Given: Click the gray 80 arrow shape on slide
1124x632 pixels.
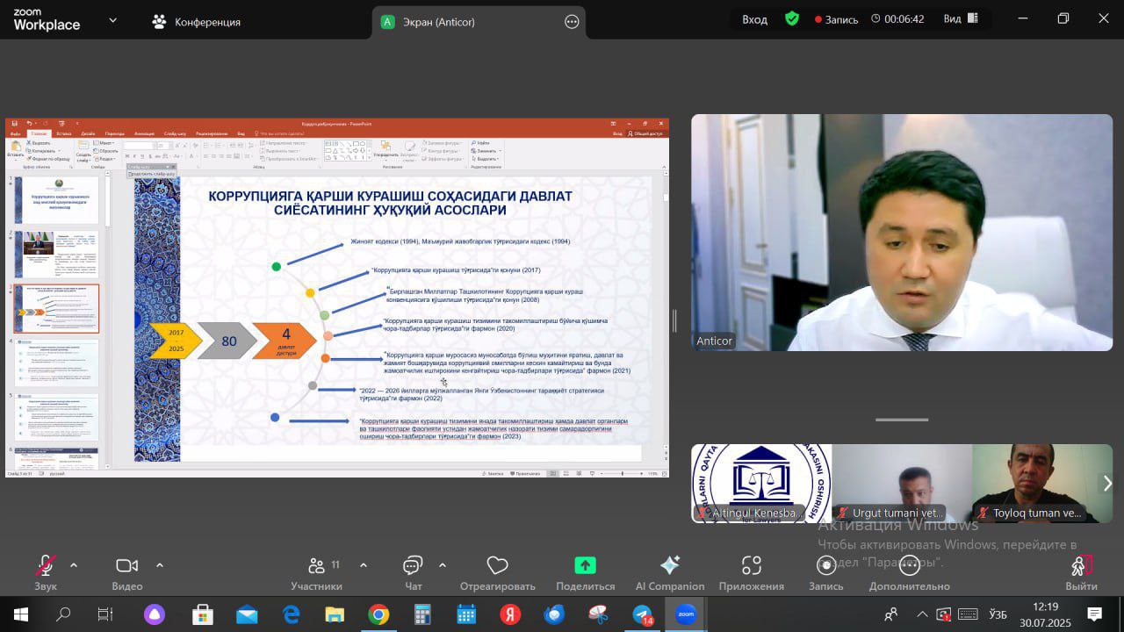Looking at the screenshot, I should pyautogui.click(x=228, y=341).
